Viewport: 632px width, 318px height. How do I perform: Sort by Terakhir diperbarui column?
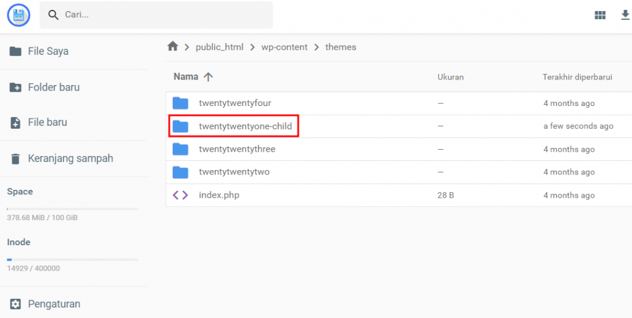(x=577, y=77)
